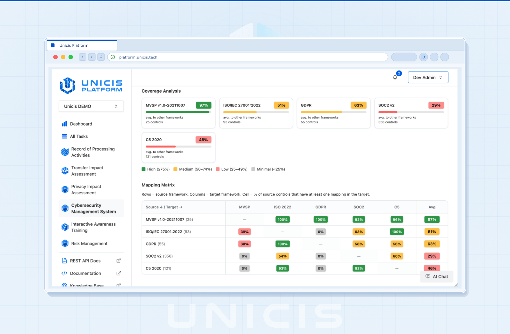Open the REST API Docs link
Viewport: 510px width, 334px height.
[x=91, y=261]
